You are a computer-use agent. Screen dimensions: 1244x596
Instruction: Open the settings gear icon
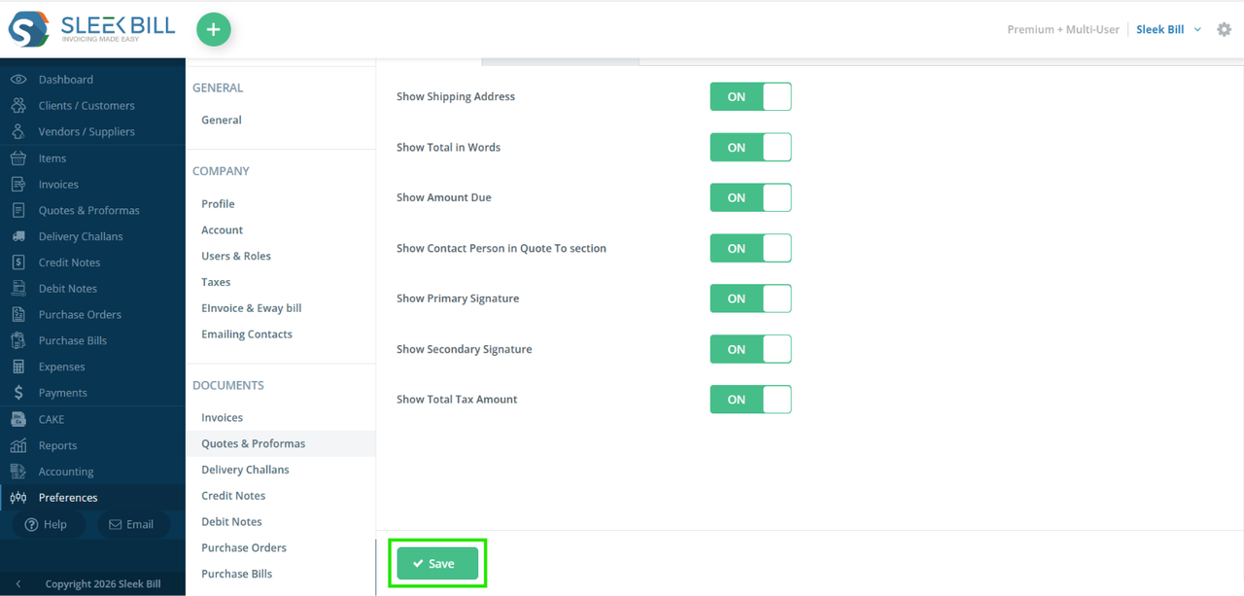click(1225, 29)
